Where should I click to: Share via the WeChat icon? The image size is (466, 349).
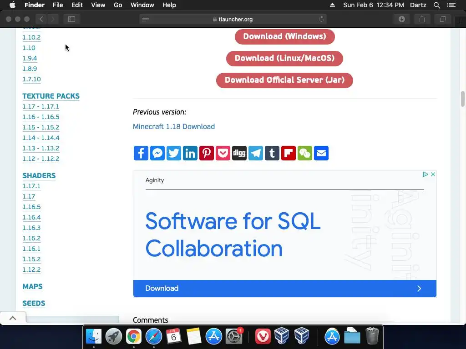[304, 153]
